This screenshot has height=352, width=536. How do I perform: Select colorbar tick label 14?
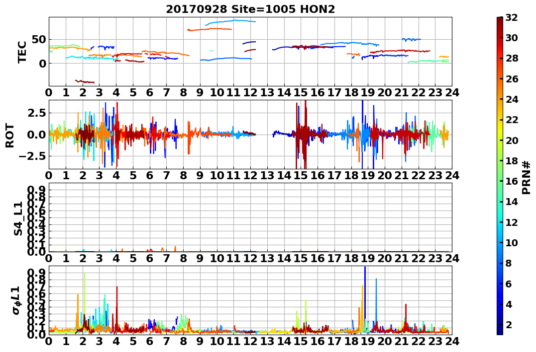point(512,202)
